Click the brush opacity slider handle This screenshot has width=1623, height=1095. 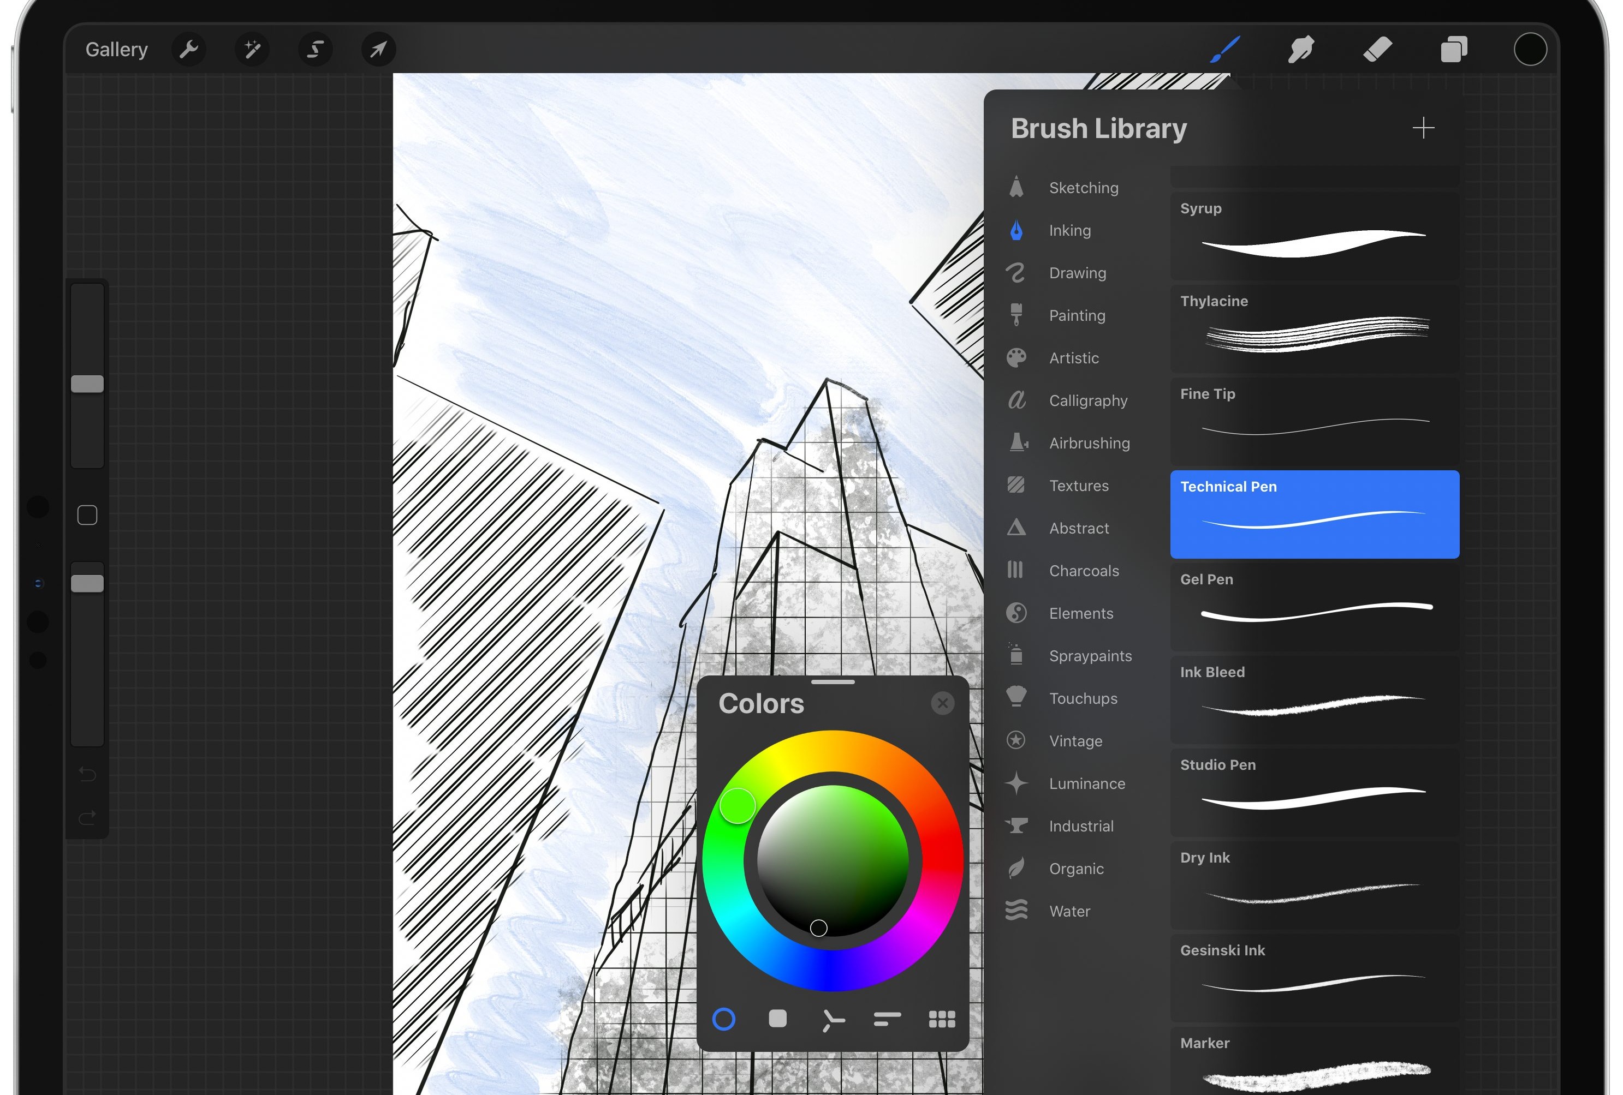(87, 583)
